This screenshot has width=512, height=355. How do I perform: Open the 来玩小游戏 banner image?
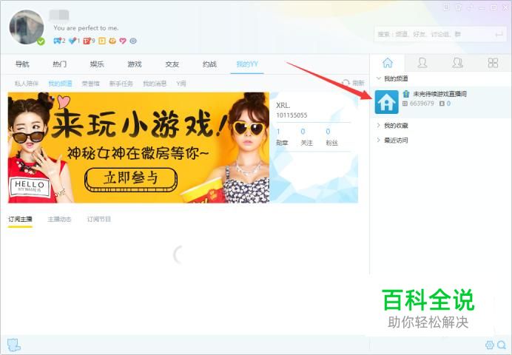[x=138, y=147]
